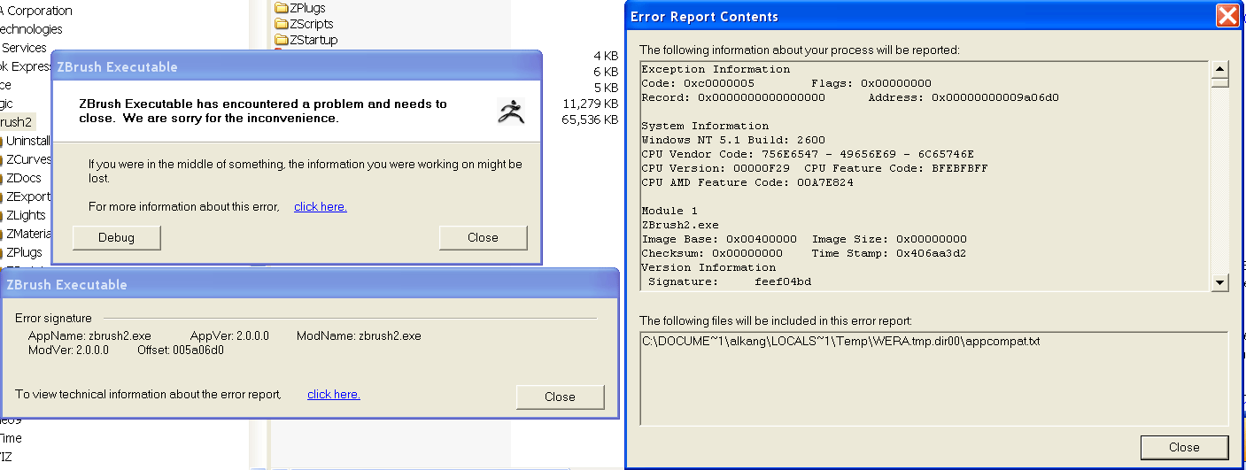Image resolution: width=1246 pixels, height=470 pixels.
Task: Click the scrollbar thumb in report details
Action: coord(1220,83)
